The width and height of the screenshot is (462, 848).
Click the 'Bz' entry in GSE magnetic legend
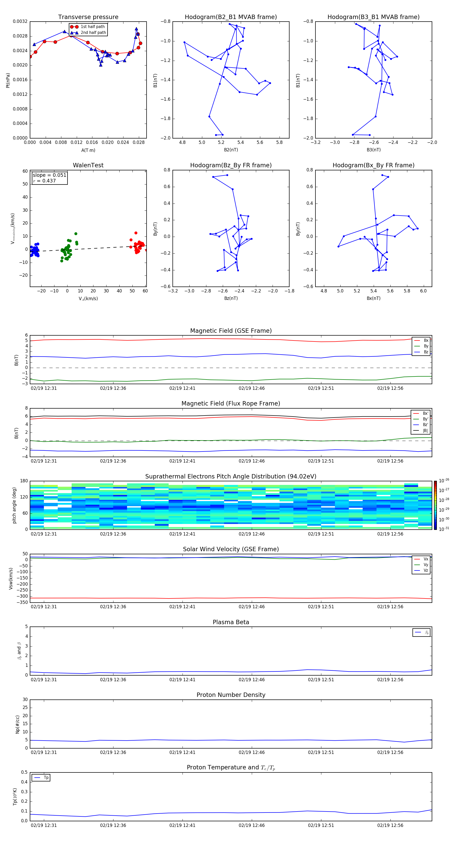coord(421,352)
